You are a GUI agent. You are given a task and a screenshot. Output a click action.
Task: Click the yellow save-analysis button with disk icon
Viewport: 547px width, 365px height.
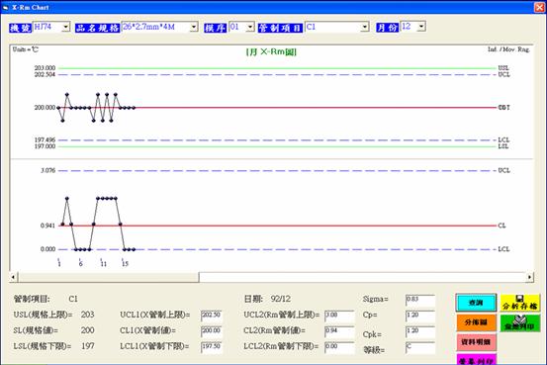[519, 303]
